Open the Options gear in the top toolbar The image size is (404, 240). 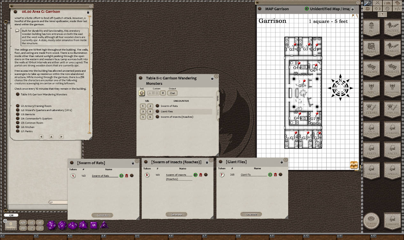pos(387,9)
